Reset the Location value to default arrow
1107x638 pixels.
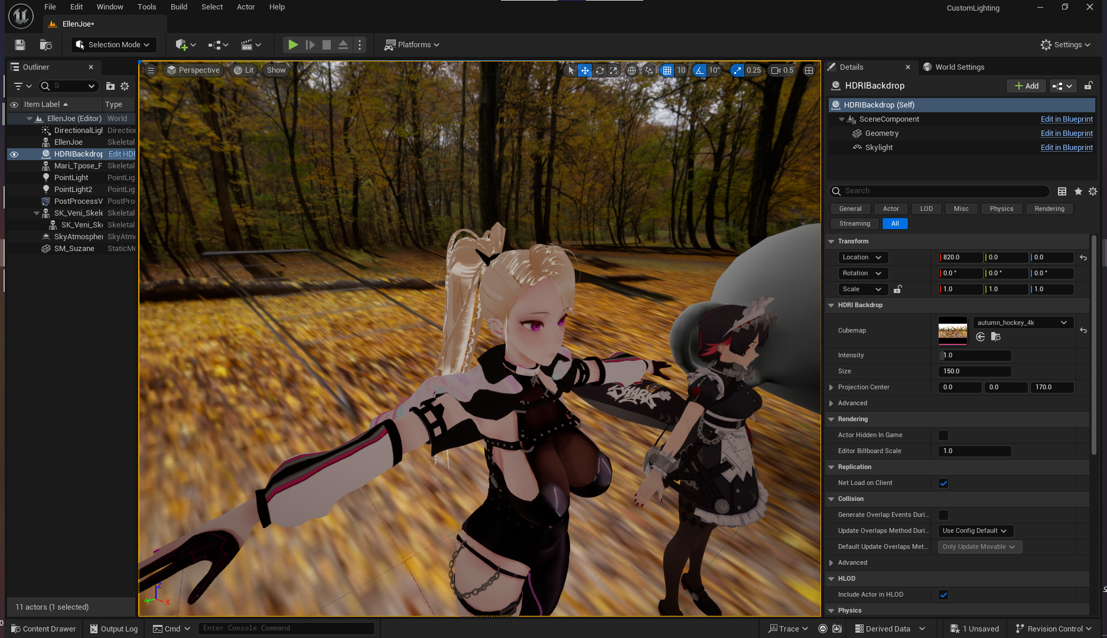coord(1083,258)
